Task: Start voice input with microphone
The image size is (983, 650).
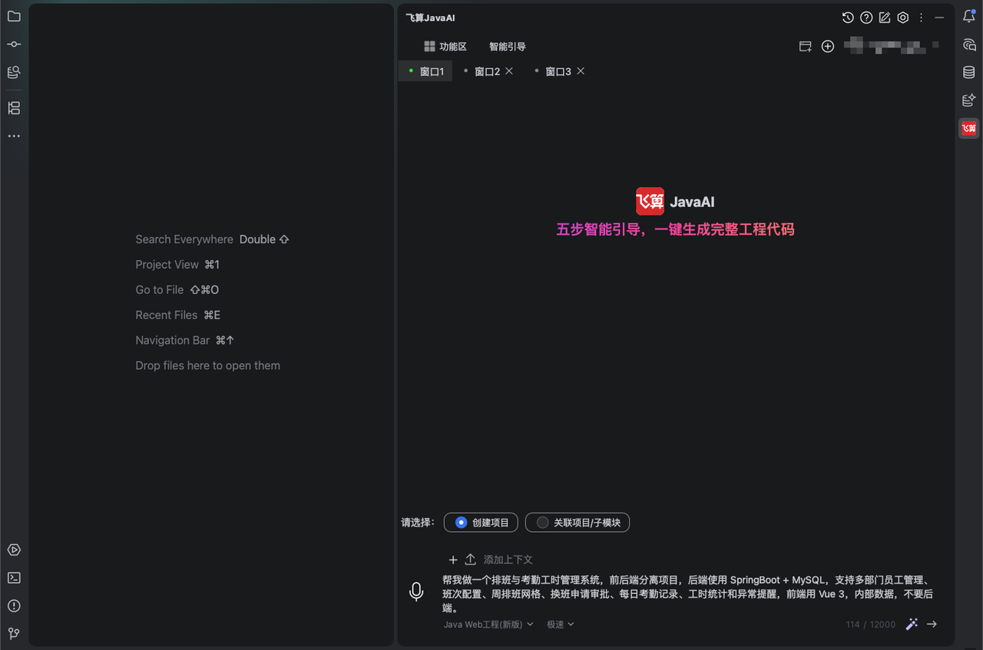Action: [416, 592]
